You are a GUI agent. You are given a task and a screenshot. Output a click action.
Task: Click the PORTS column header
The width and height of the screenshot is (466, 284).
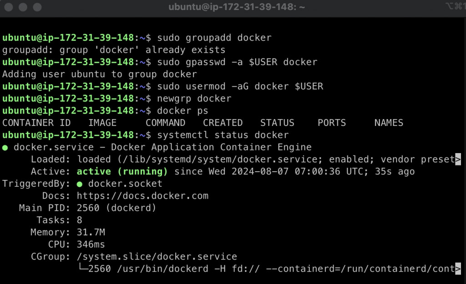pyautogui.click(x=332, y=123)
